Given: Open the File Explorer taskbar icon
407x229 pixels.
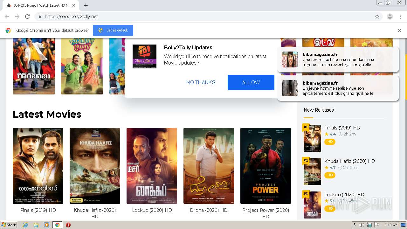Looking at the screenshot, I should [36, 225].
